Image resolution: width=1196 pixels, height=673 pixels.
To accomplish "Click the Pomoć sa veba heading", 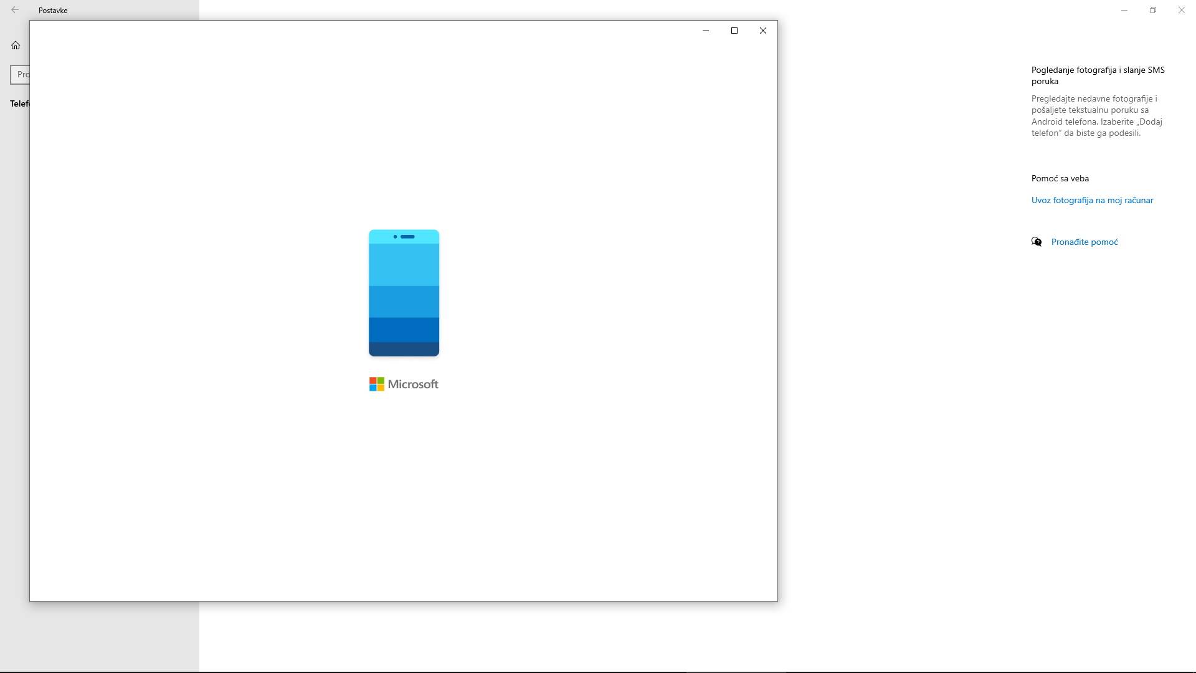I will click(1060, 178).
